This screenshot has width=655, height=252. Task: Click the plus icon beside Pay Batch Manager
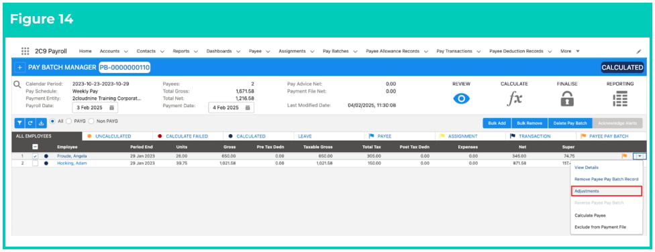pos(19,68)
